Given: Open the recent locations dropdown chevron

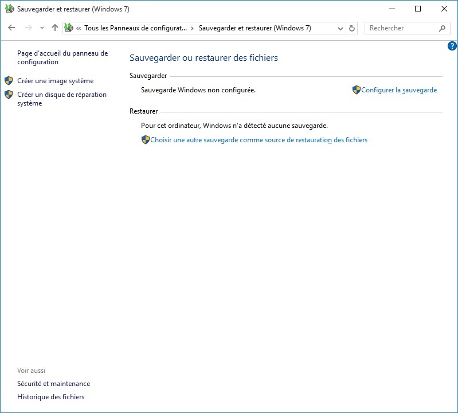Looking at the screenshot, I should click(x=42, y=28).
